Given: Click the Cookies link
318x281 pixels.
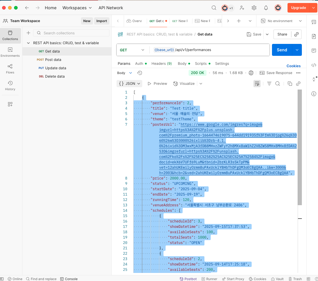Looking at the screenshot, I should coord(293,66).
